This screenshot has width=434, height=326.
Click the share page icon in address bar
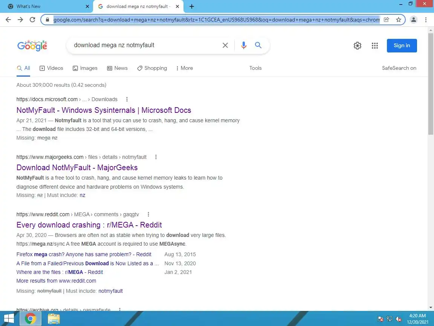coord(387,20)
